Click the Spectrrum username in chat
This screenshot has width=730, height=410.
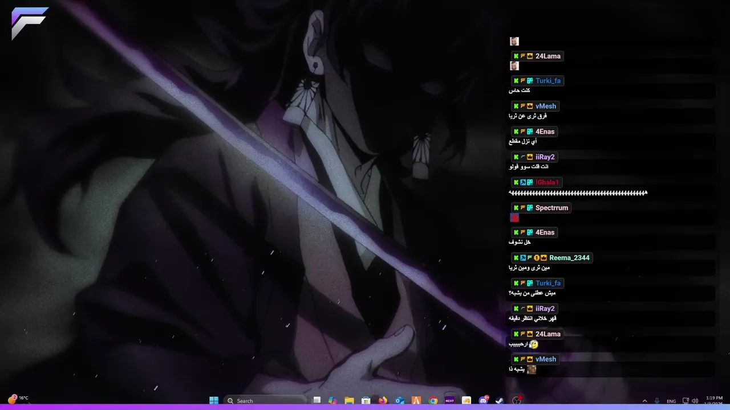tap(551, 208)
